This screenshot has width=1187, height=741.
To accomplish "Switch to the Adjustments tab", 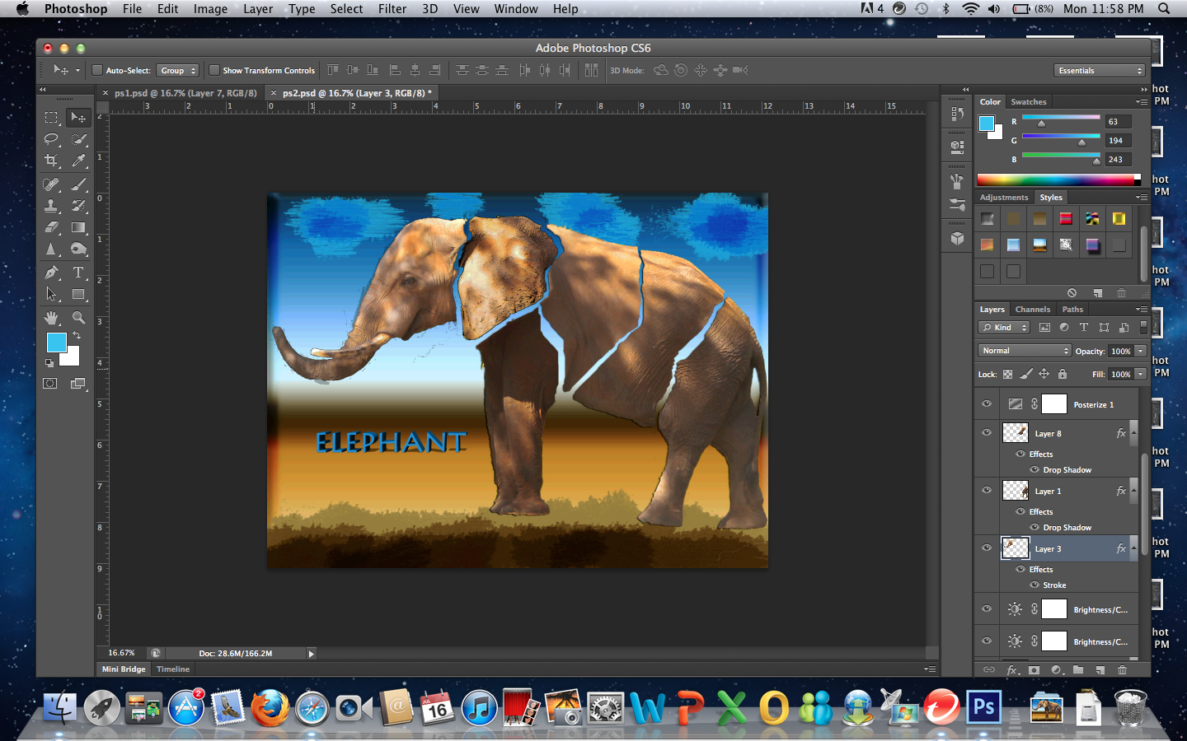I will point(1004,198).
